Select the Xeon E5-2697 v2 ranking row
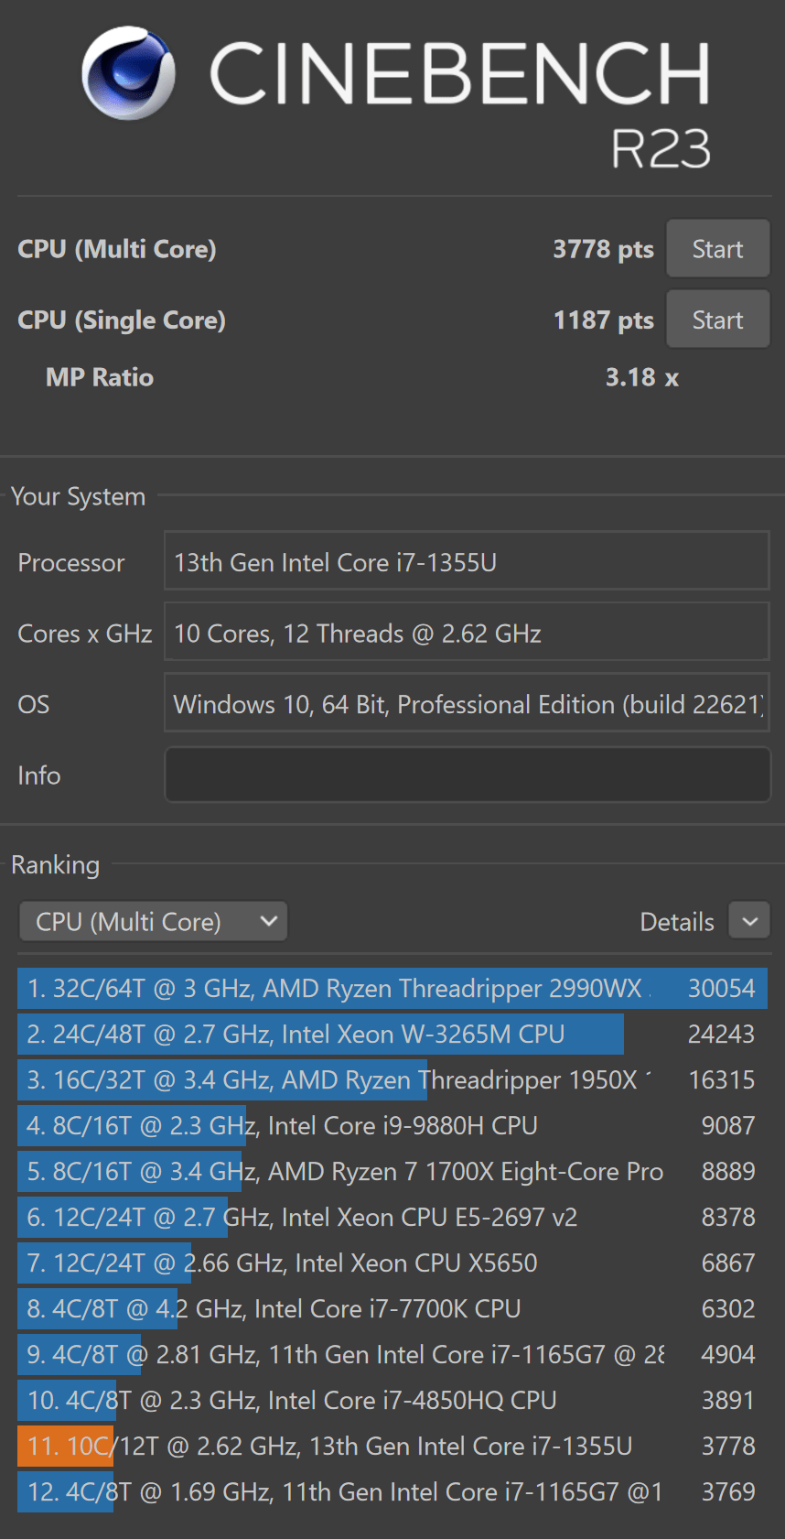This screenshot has width=785, height=1539. (x=392, y=1218)
